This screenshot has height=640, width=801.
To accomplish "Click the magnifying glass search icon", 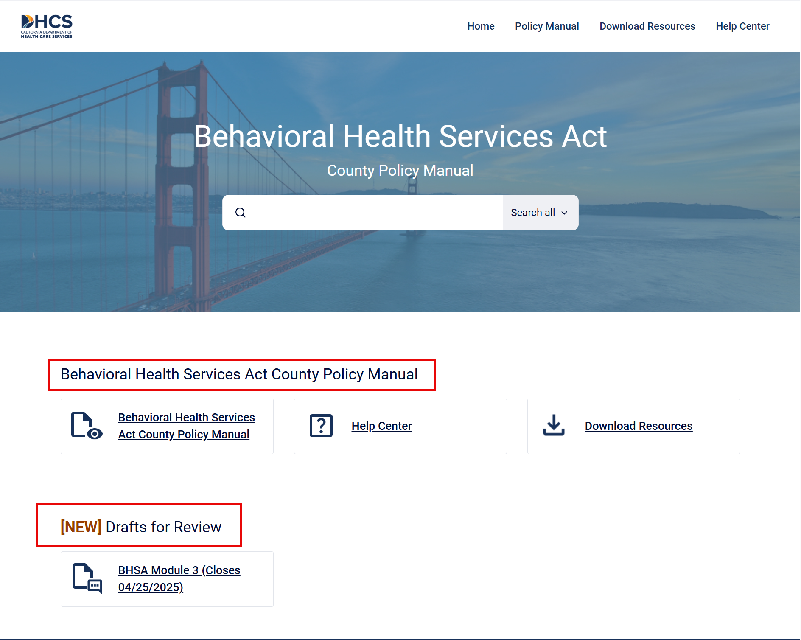I will click(241, 212).
